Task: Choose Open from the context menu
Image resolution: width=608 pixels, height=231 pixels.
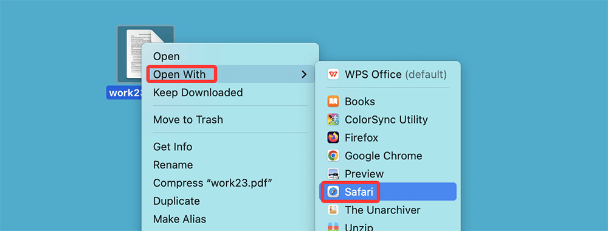Action: pyautogui.click(x=167, y=57)
